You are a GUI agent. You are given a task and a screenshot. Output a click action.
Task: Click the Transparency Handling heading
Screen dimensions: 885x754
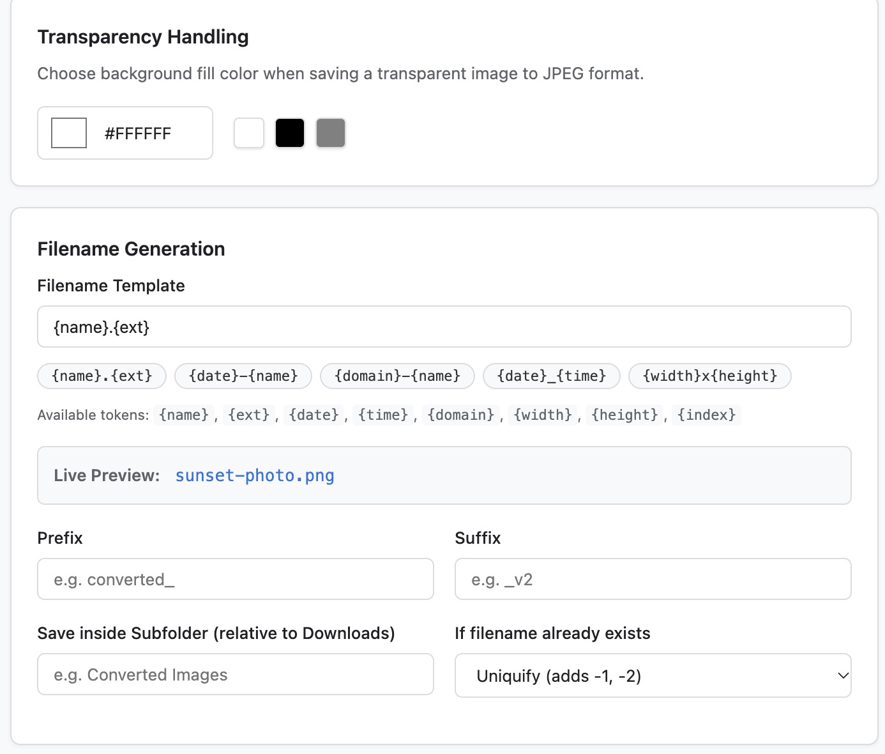pyautogui.click(x=143, y=37)
